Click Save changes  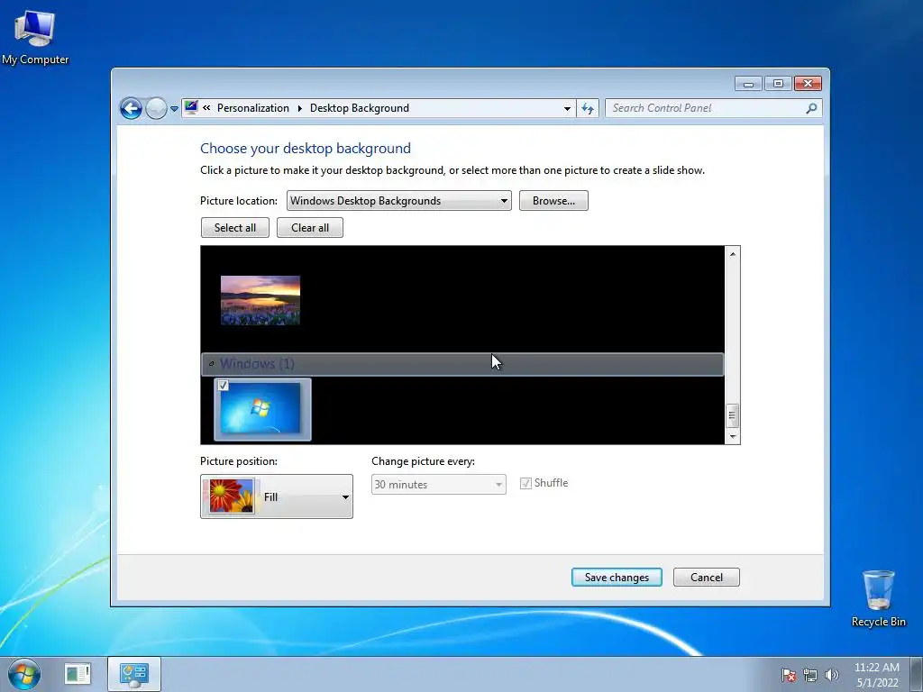[617, 578]
